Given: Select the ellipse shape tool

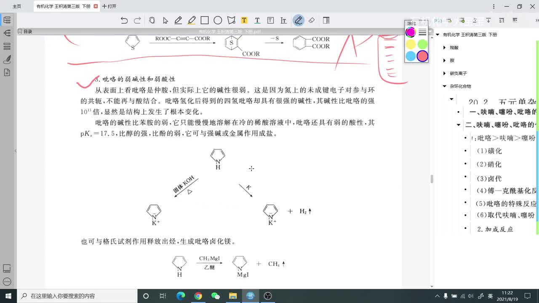Looking at the screenshot, I should coord(218,20).
